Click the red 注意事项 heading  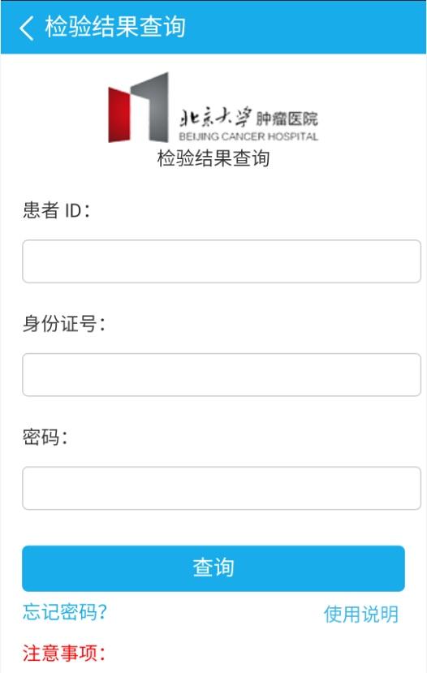(x=63, y=654)
